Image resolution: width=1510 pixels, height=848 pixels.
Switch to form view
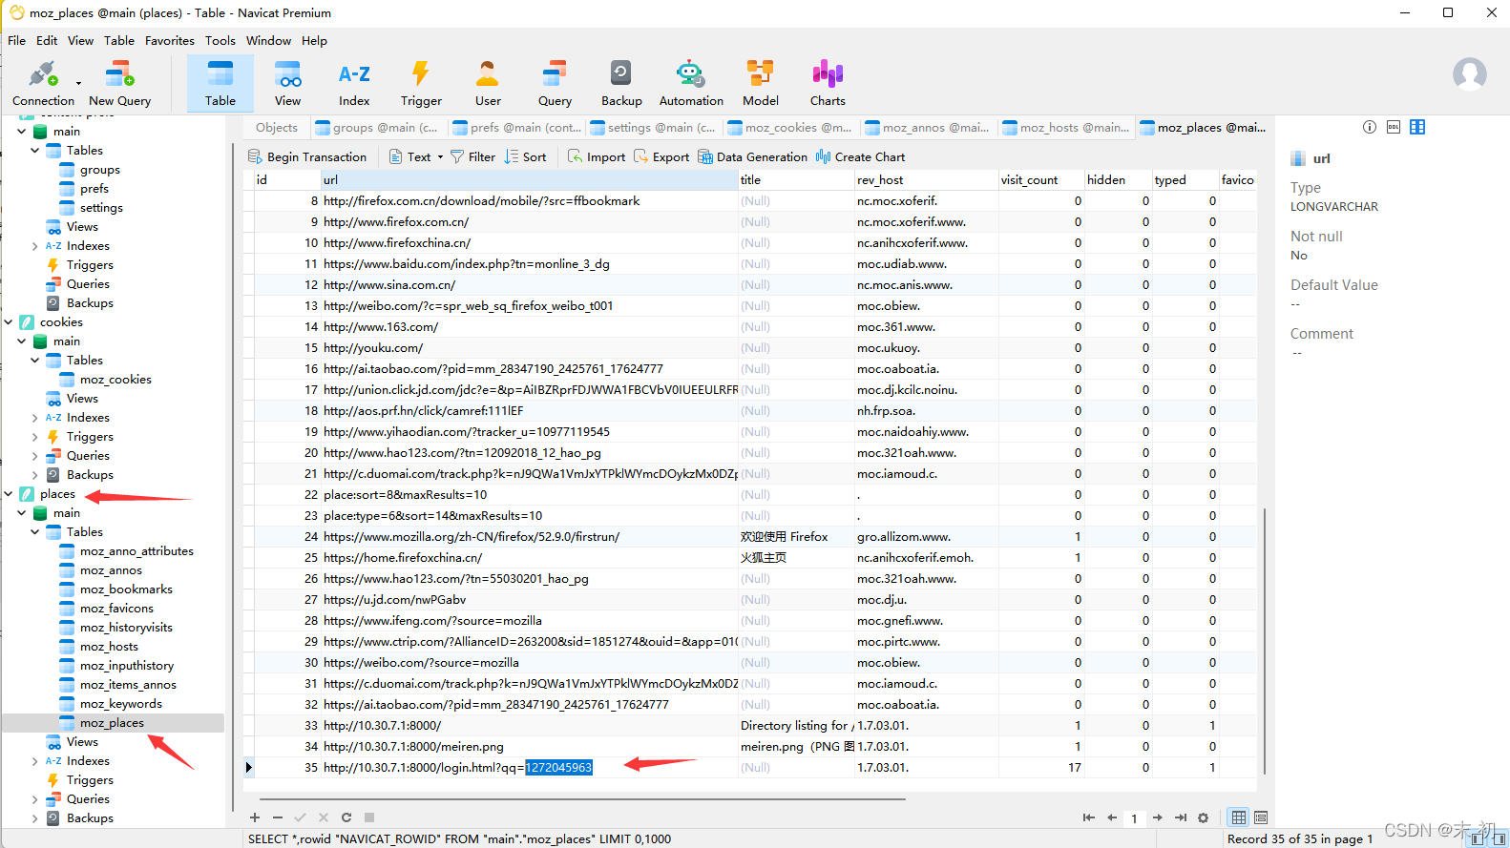coord(1261,817)
